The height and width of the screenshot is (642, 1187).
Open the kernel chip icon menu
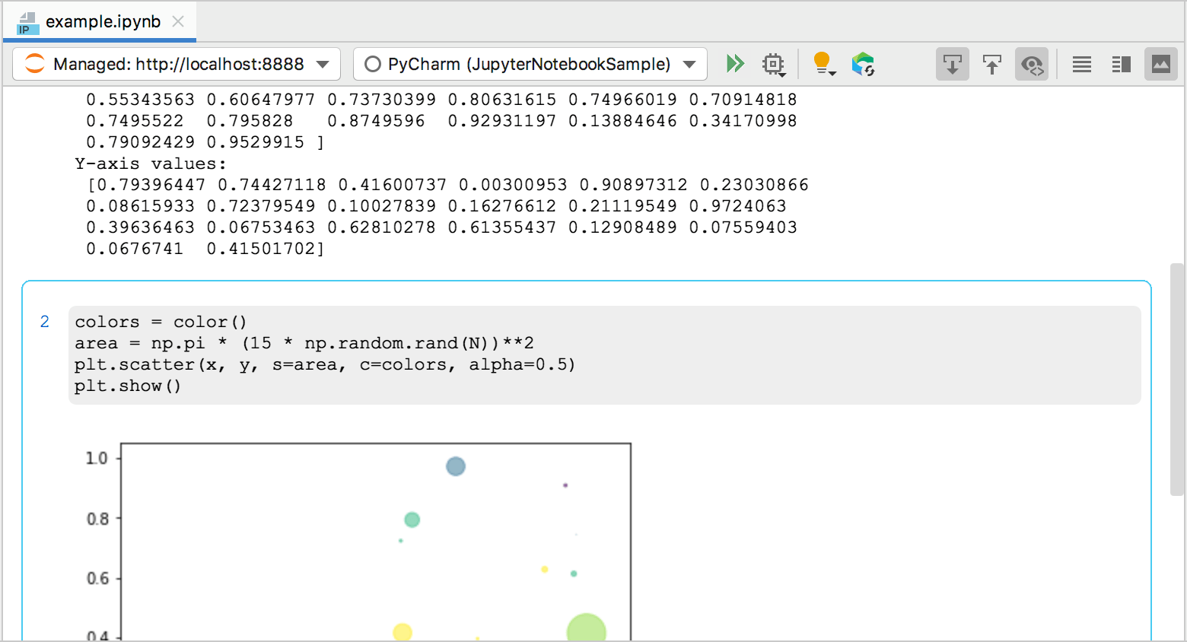click(773, 64)
